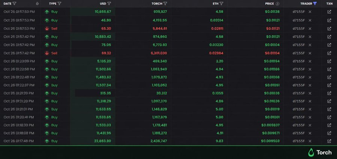Open transaction link for the 10,883.42 USD buy
The height and width of the screenshot is (159, 337).
[329, 37]
